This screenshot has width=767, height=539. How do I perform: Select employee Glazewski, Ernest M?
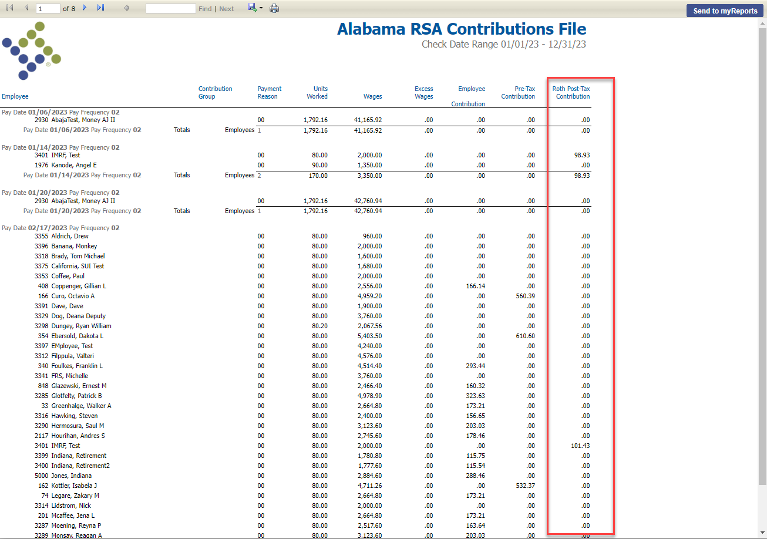coord(79,386)
